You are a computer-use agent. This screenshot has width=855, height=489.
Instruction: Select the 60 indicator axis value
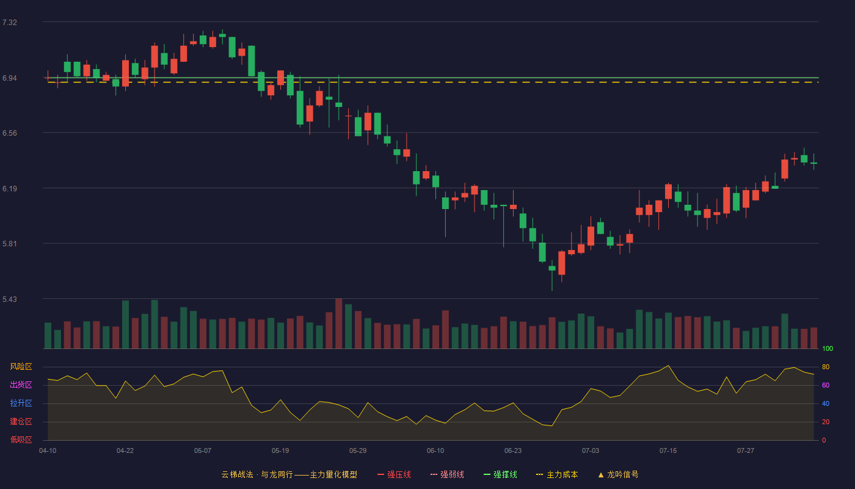coord(826,385)
